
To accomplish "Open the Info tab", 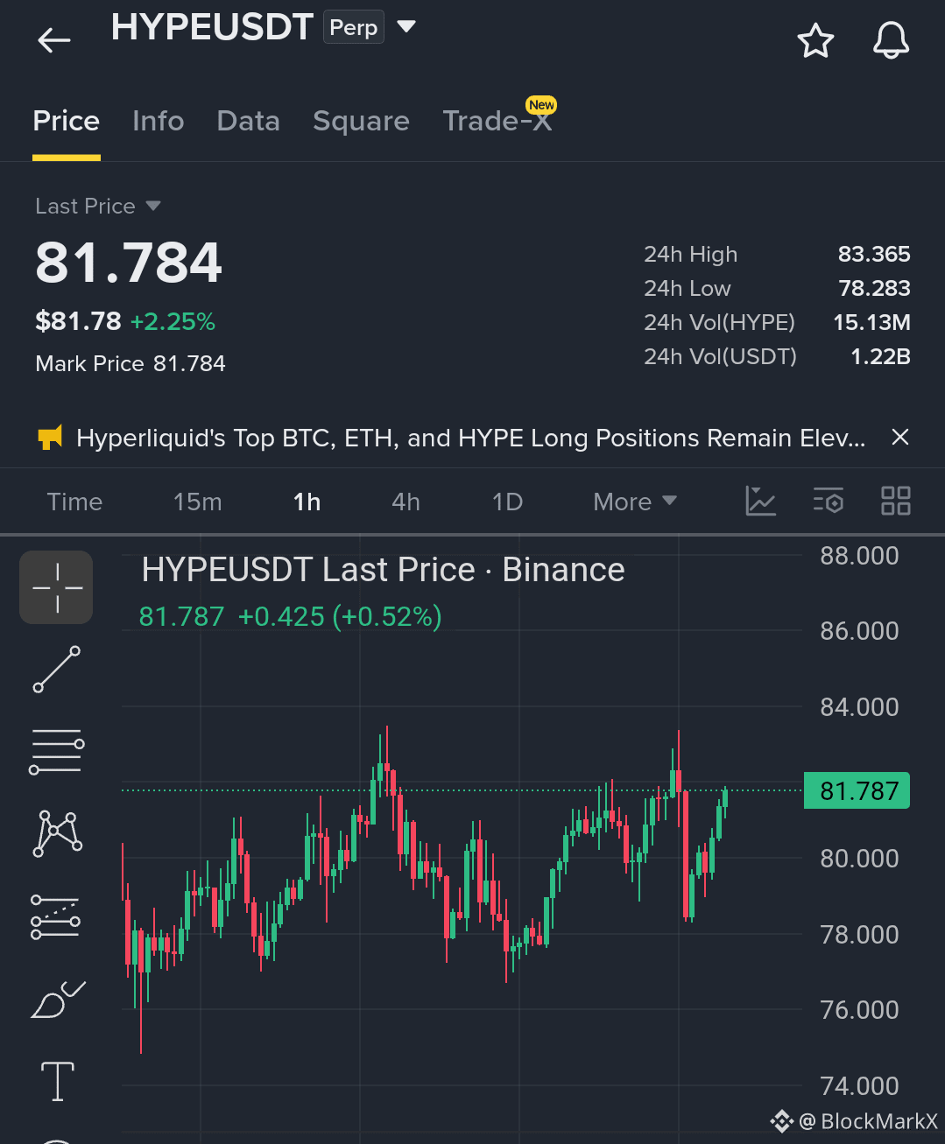I will click(x=159, y=121).
